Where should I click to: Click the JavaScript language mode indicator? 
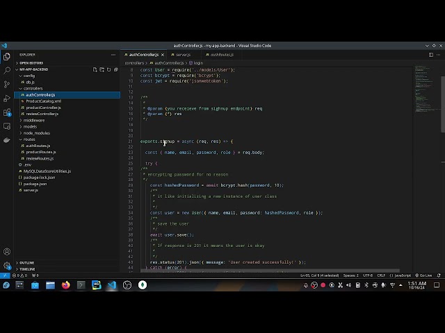[x=402, y=275]
